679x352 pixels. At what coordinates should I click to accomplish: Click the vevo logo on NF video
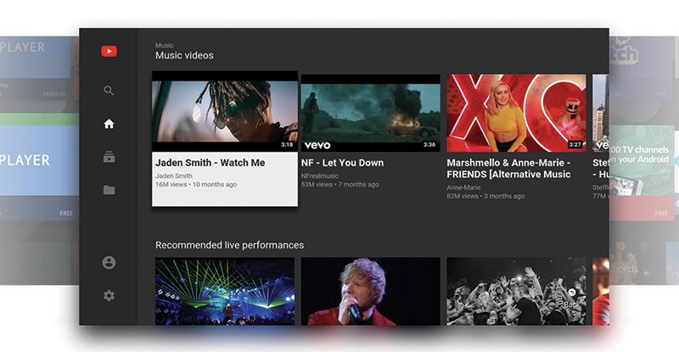tap(317, 146)
